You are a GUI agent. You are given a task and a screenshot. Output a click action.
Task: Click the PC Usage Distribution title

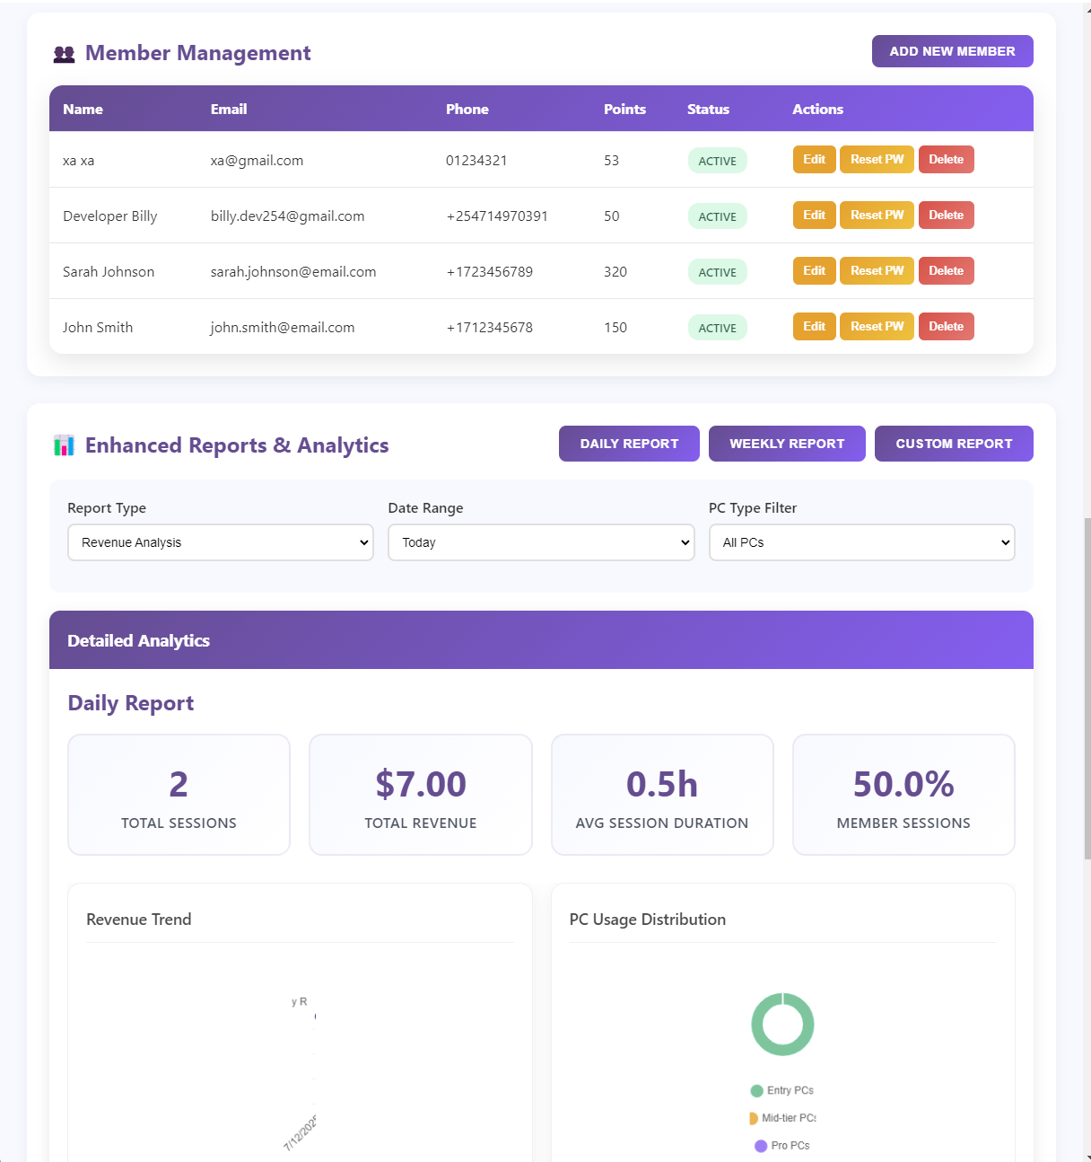[x=648, y=920]
